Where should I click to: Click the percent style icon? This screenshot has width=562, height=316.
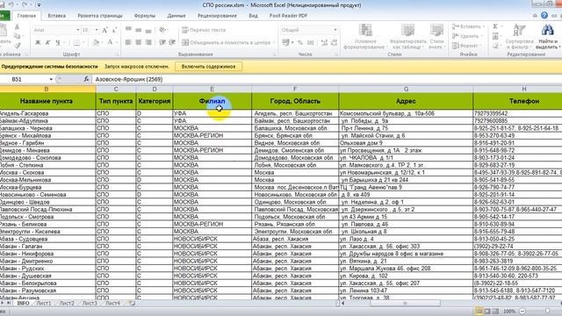300,43
